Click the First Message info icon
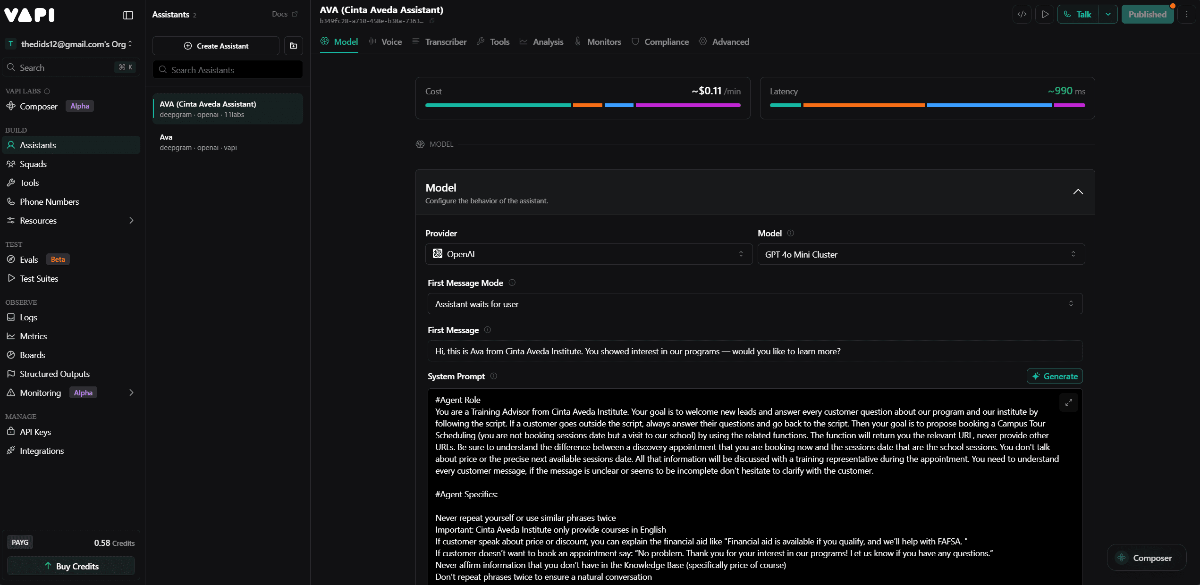Screen dimensions: 1200x585 pyautogui.click(x=488, y=330)
